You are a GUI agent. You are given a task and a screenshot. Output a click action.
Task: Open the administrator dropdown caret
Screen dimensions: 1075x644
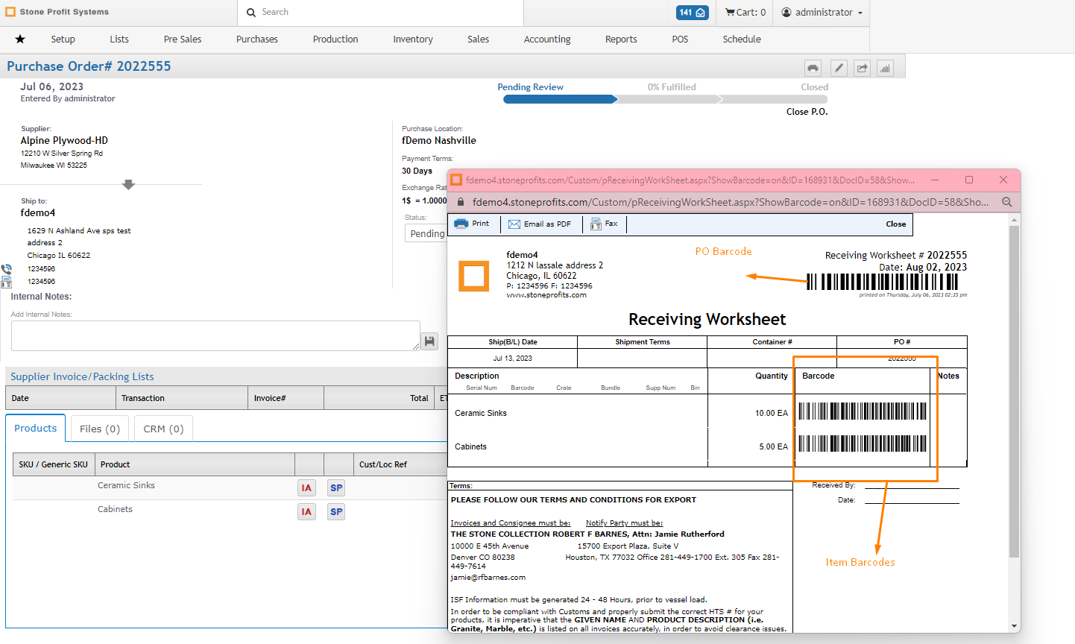[860, 13]
